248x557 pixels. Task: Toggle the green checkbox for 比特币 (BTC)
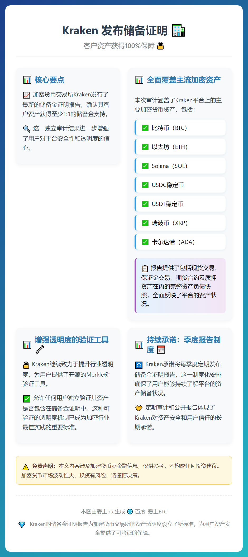(145, 128)
